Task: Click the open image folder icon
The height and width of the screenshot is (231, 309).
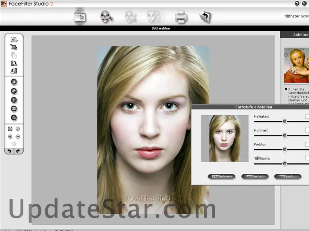Action: [x=14, y=39]
